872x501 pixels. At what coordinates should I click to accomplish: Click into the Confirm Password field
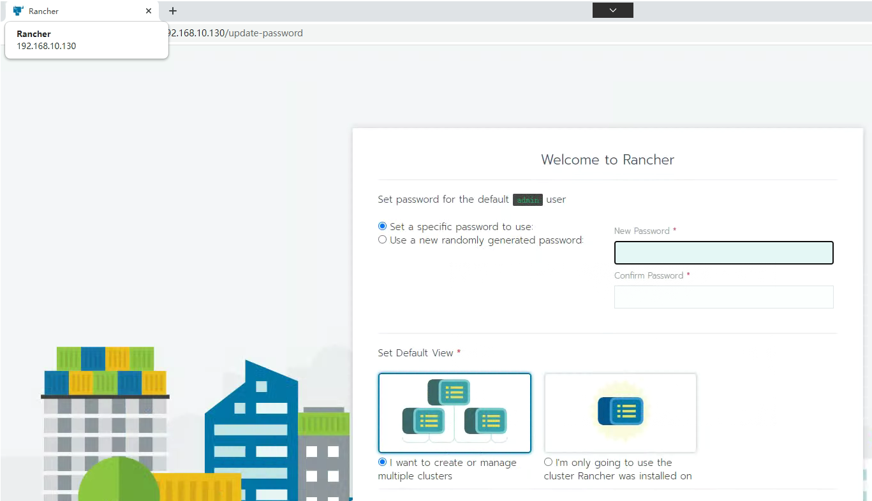click(x=723, y=297)
